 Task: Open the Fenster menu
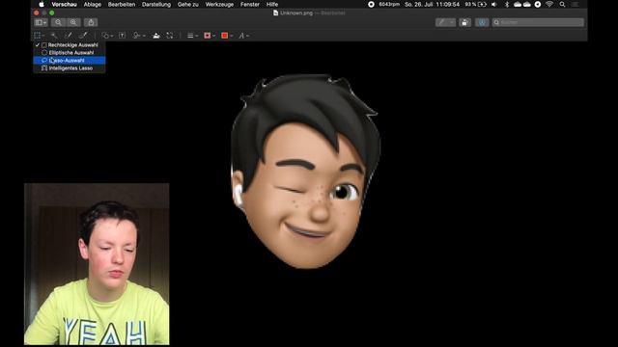[x=250, y=4]
